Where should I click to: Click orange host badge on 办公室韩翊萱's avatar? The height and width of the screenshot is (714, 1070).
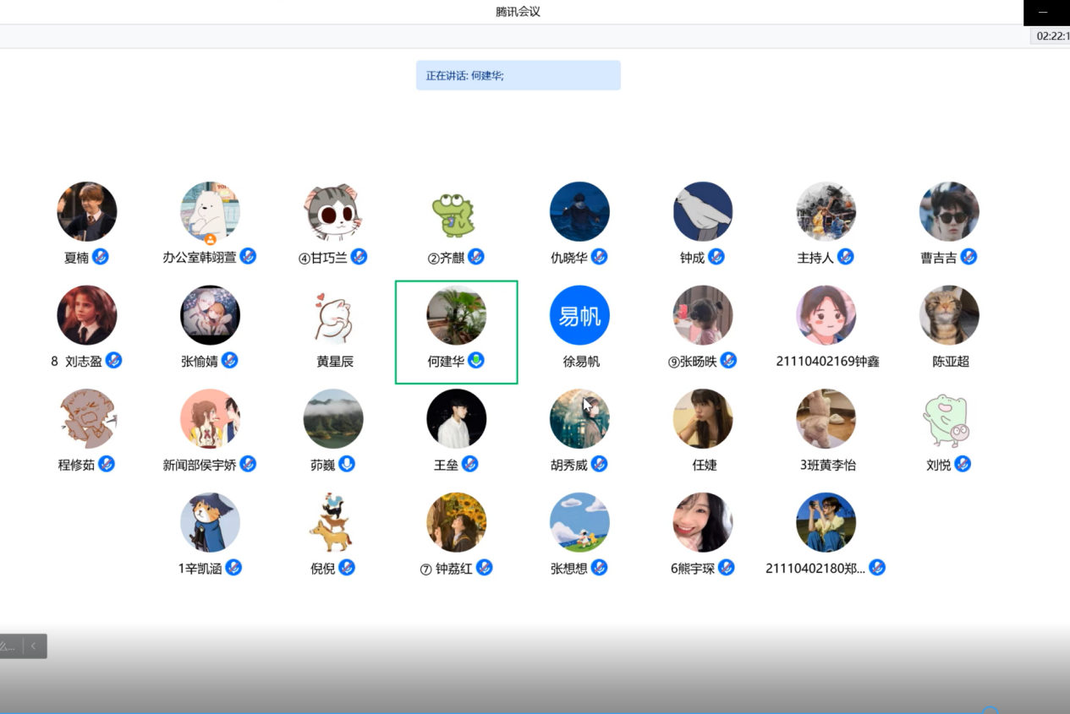coord(211,239)
